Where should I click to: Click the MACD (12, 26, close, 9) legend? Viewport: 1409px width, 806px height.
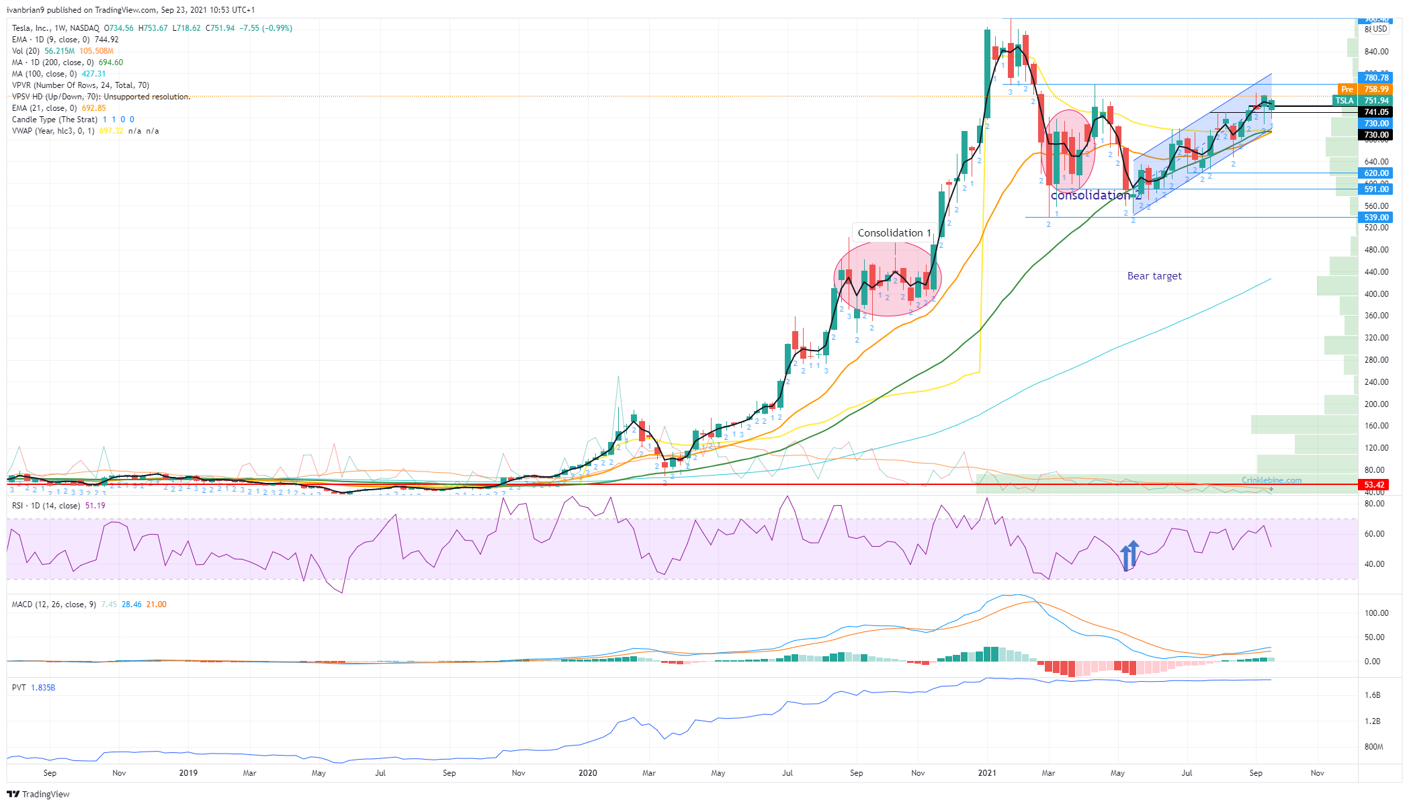pyautogui.click(x=89, y=604)
